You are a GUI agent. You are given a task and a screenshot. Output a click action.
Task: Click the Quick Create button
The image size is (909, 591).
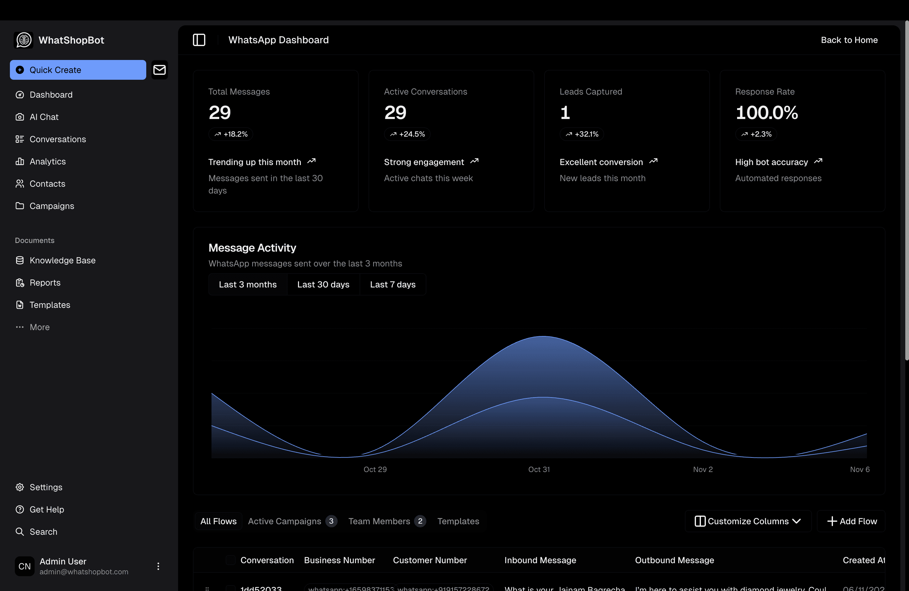(78, 70)
